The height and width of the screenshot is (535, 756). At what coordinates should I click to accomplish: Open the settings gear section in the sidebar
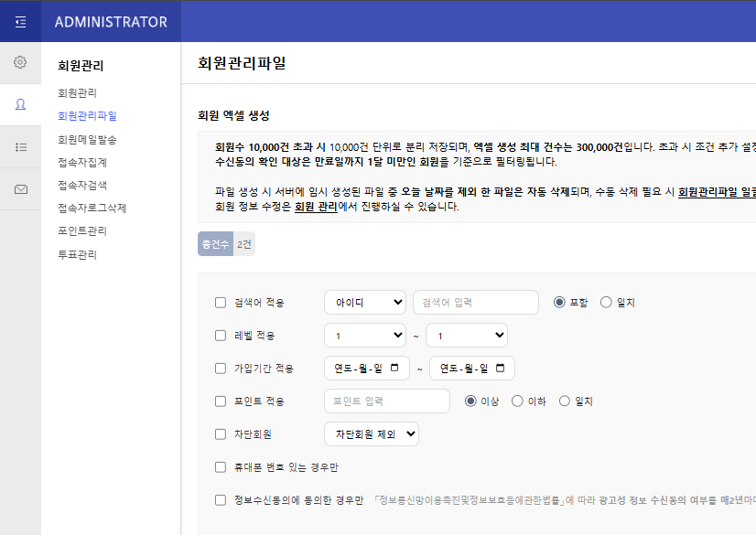[20, 62]
